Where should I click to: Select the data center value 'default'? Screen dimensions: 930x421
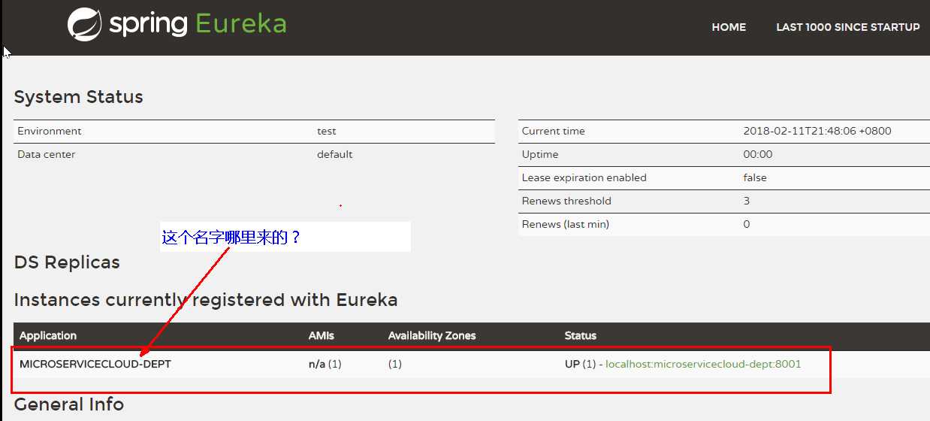[x=334, y=154]
